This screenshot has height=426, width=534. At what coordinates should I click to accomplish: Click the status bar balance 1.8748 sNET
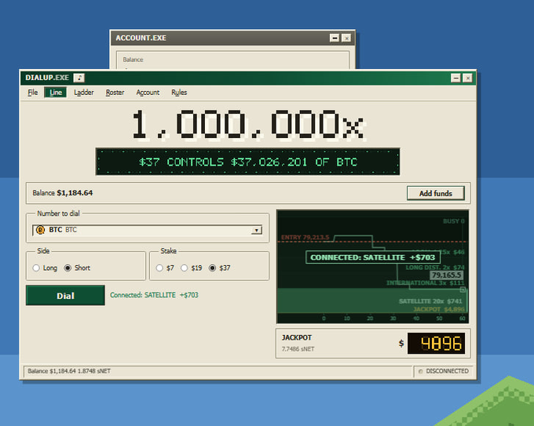click(x=69, y=371)
